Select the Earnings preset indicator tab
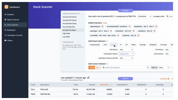This screenshot has height=100, width=178. point(143,45)
